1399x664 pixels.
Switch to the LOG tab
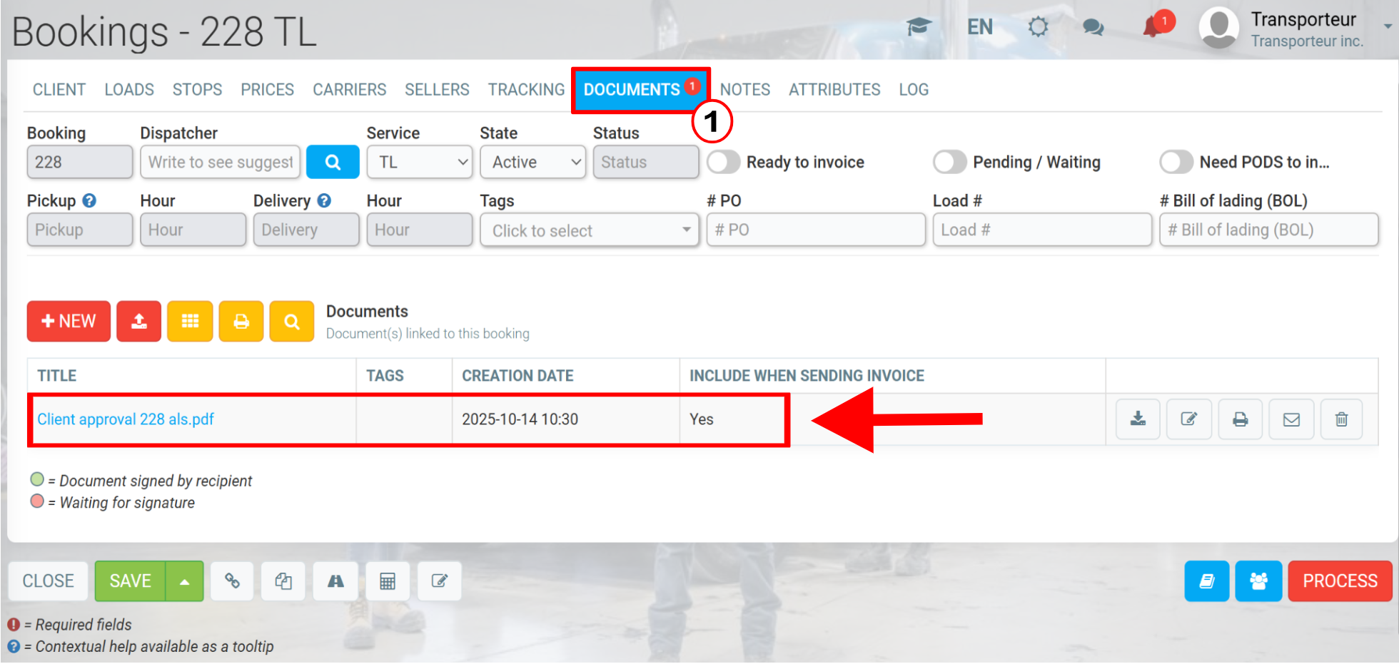click(x=914, y=90)
